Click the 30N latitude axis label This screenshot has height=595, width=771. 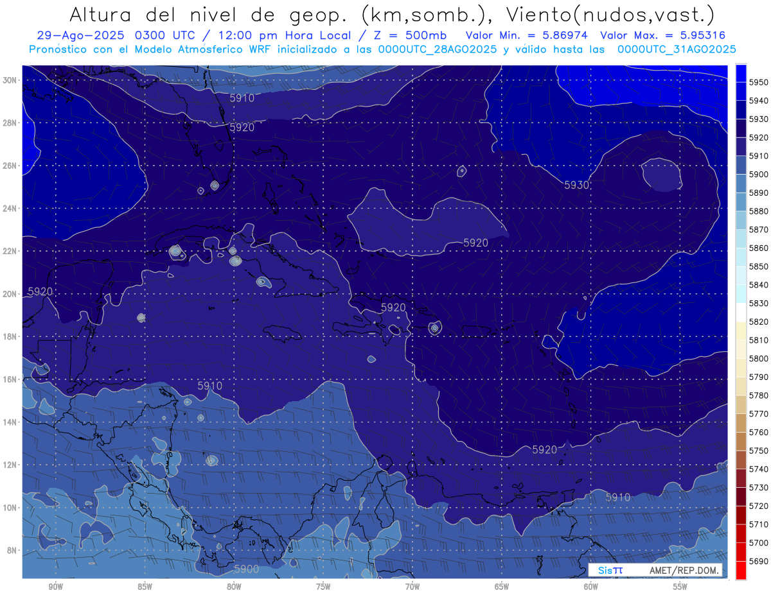pos(11,80)
